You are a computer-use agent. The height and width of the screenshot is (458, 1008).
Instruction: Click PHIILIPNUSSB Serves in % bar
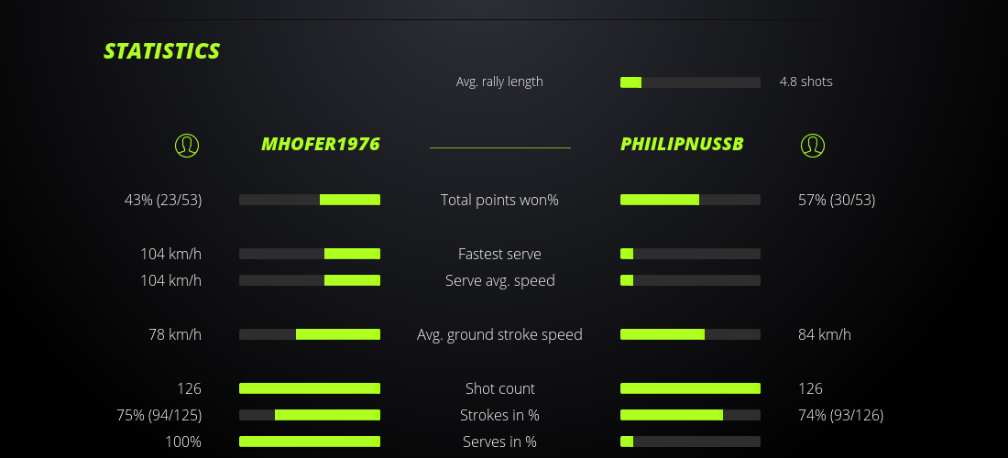click(690, 442)
